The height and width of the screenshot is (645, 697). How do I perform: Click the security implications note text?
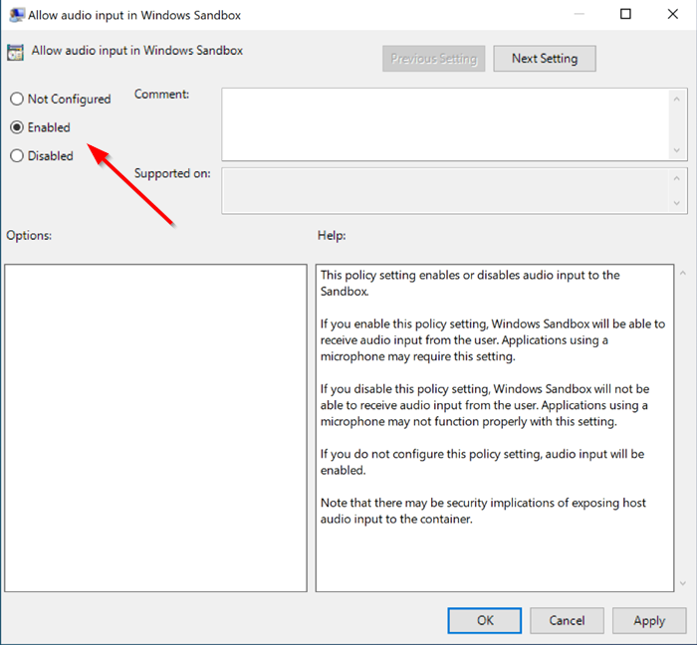coord(483,511)
